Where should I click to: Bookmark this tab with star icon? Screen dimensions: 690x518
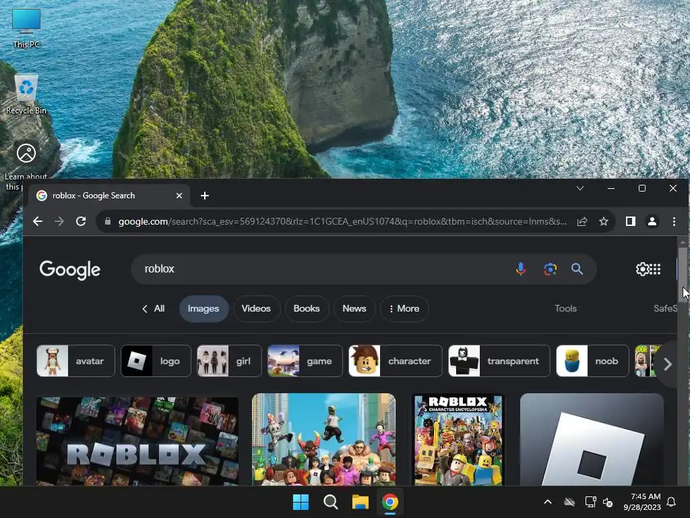[x=604, y=221]
